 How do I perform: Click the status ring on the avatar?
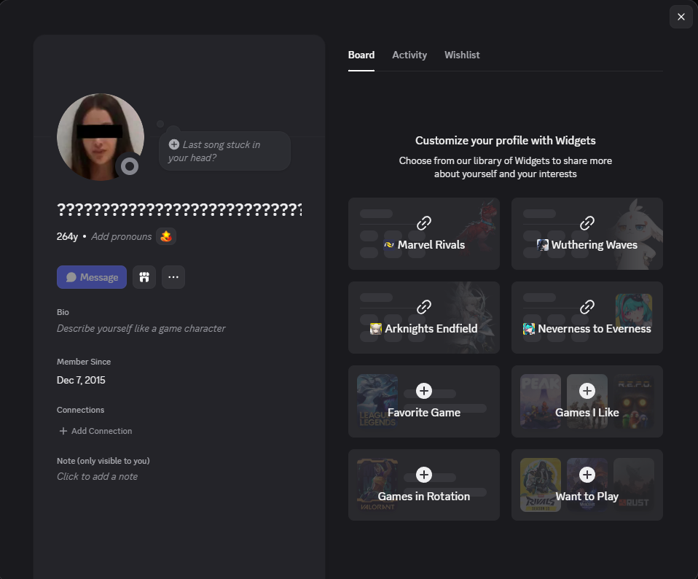[130, 166]
